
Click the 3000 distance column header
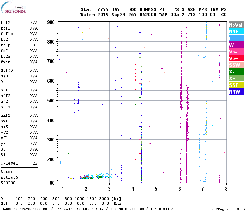point(104,199)
